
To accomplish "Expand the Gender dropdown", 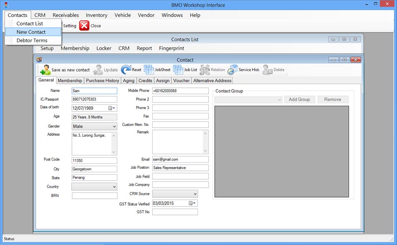I will 114,126.
